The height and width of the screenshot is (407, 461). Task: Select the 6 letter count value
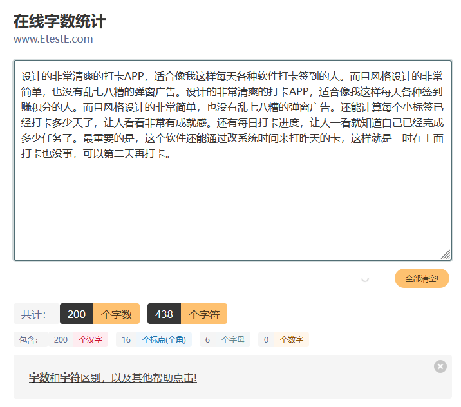click(207, 339)
